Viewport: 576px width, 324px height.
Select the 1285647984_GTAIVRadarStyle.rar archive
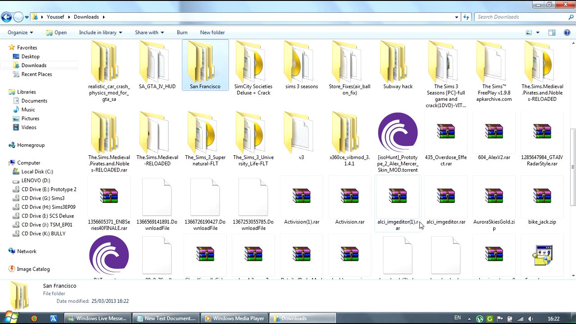[x=542, y=139]
